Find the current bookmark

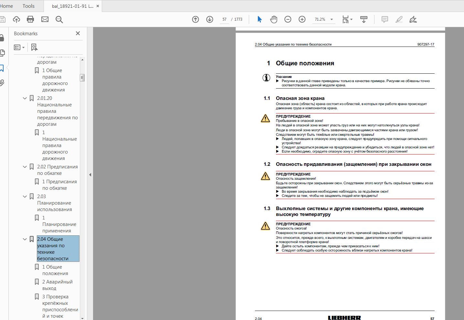pos(35,48)
